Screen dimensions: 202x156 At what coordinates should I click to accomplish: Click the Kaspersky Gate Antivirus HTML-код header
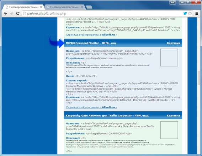coord(107,116)
